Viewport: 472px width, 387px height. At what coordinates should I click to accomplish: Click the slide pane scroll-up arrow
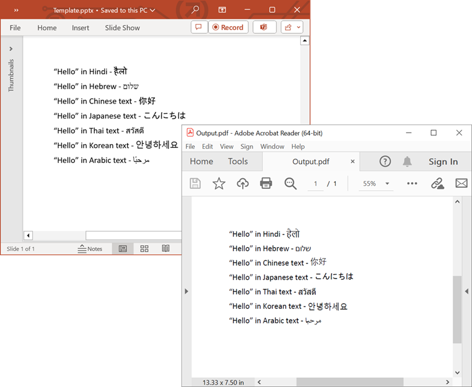point(304,41)
